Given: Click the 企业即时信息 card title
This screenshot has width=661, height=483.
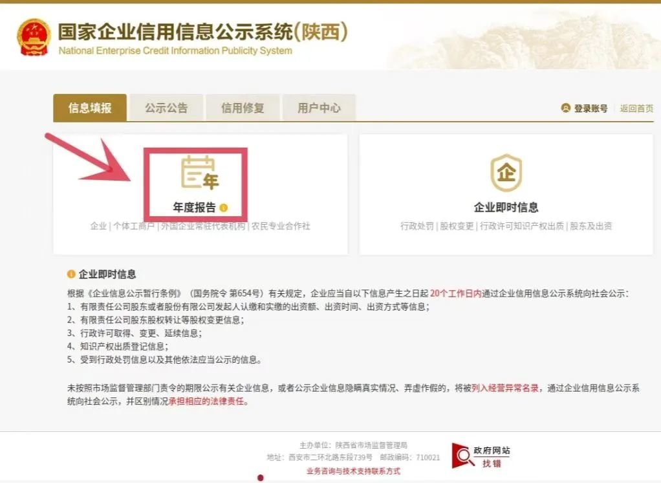Looking at the screenshot, I should tap(506, 207).
